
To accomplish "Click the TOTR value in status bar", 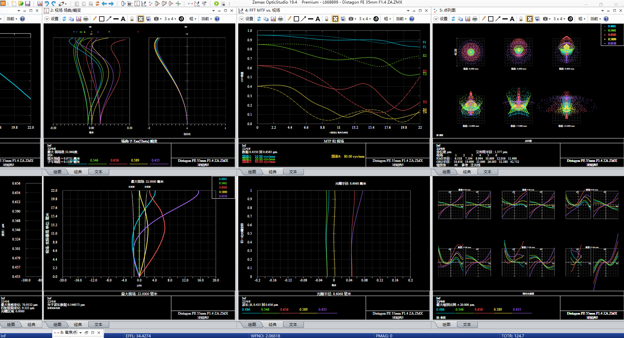I will coord(513,336).
